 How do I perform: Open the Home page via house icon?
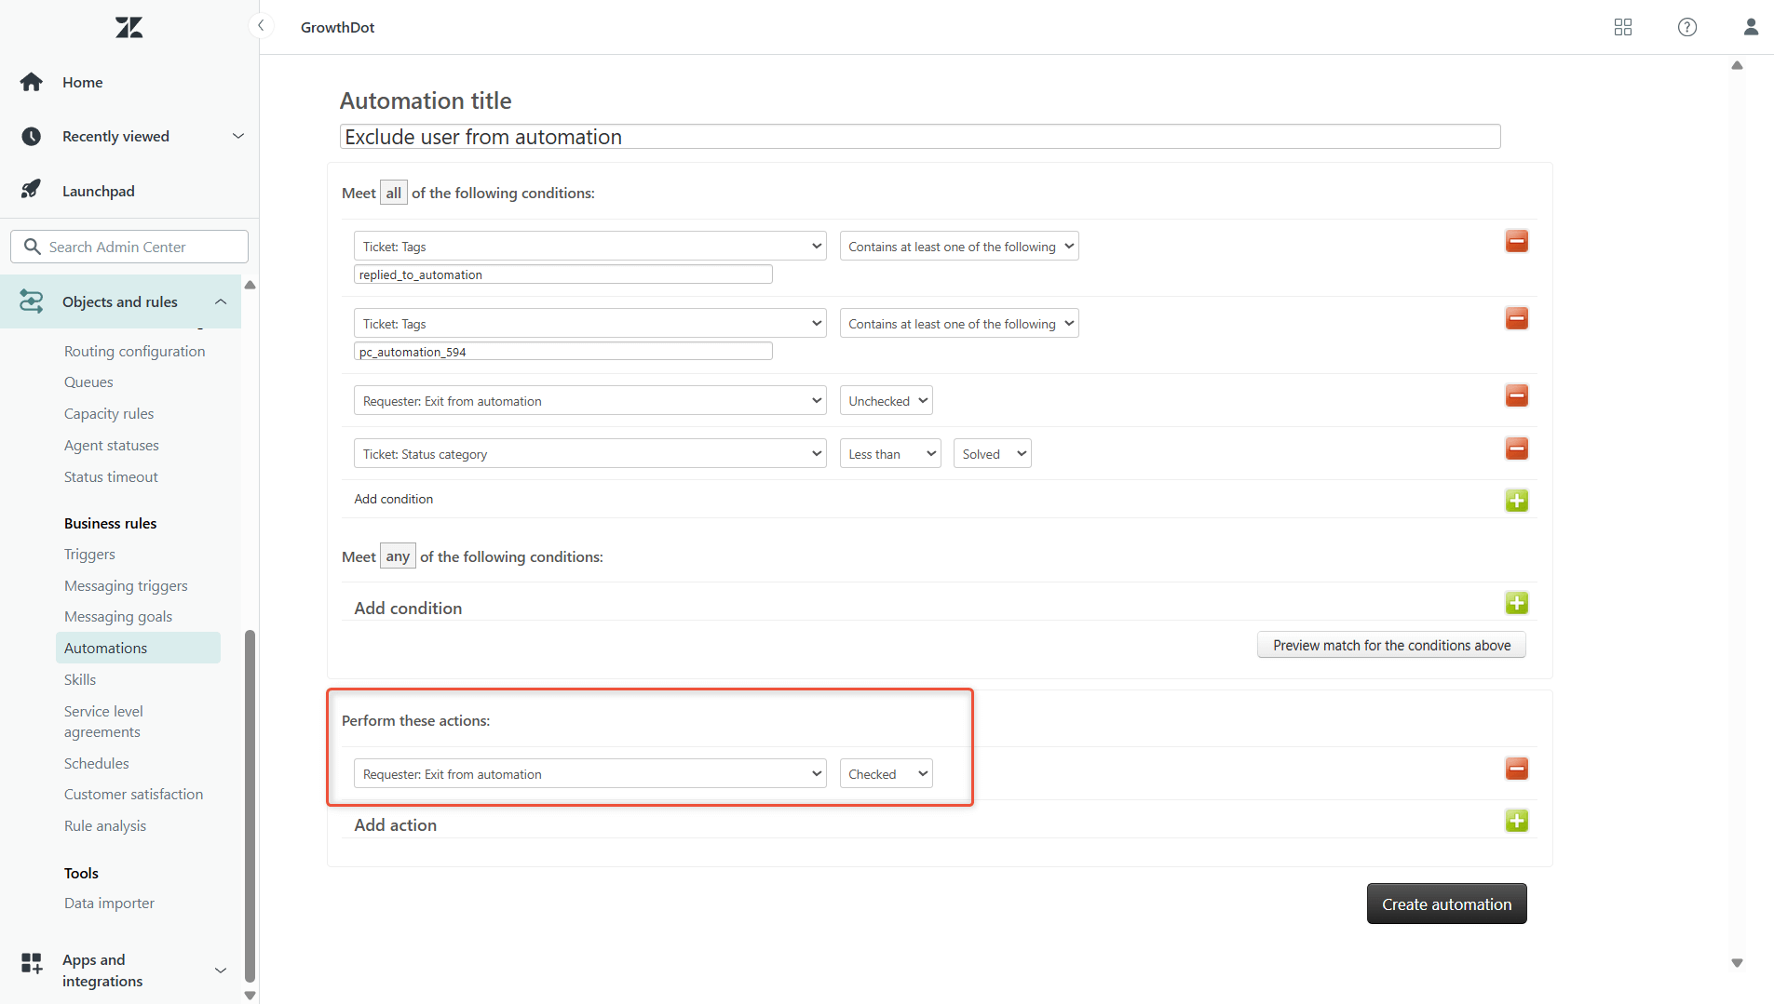pos(32,82)
